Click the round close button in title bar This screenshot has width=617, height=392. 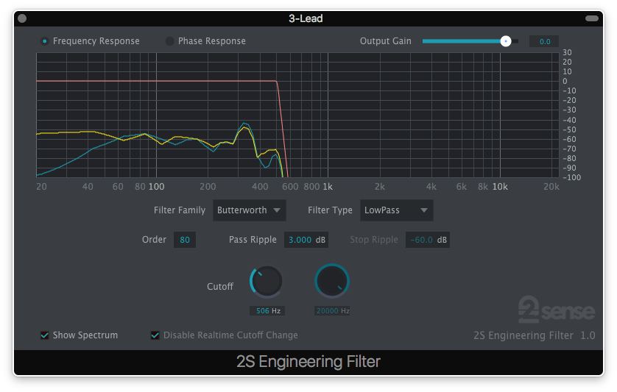coord(22,18)
